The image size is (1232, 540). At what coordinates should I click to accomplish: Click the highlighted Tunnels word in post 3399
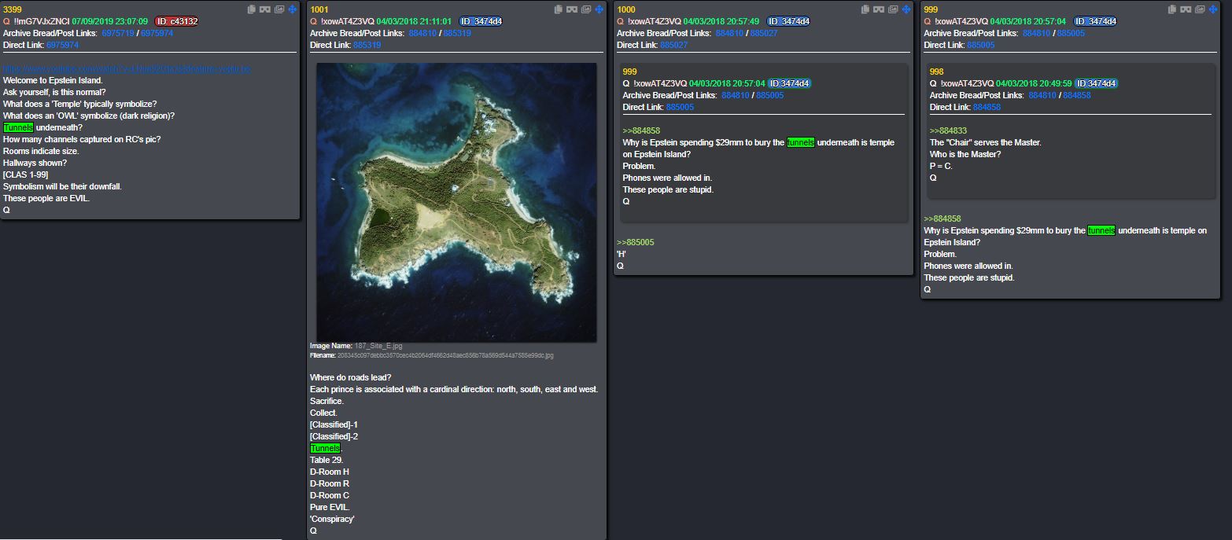(18, 127)
